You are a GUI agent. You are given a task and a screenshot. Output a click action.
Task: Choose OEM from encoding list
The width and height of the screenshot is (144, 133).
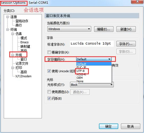click(x=80, y=78)
